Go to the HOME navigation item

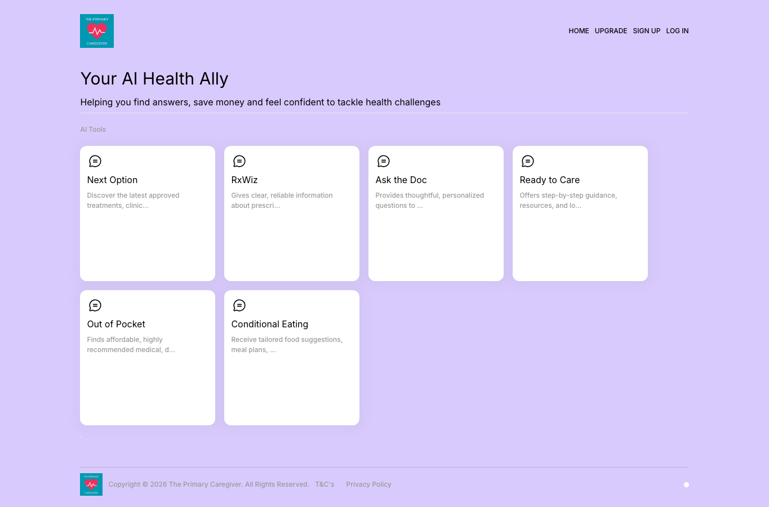[x=579, y=31]
